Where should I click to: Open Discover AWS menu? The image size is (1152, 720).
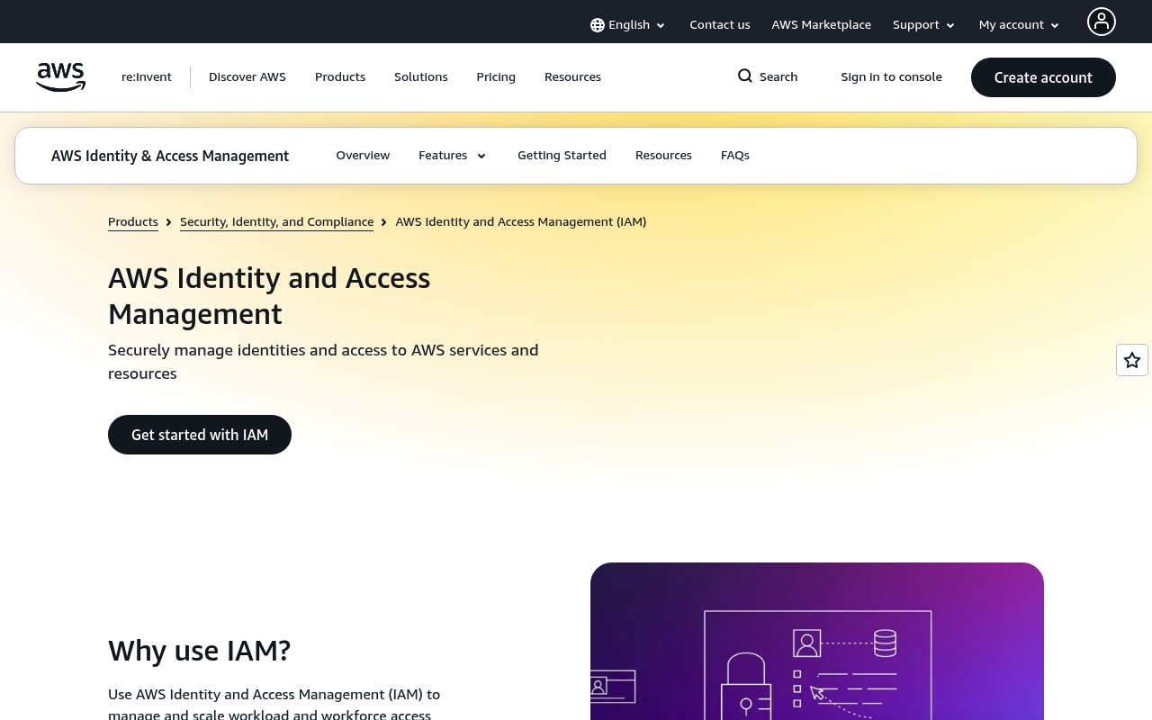pyautogui.click(x=247, y=77)
